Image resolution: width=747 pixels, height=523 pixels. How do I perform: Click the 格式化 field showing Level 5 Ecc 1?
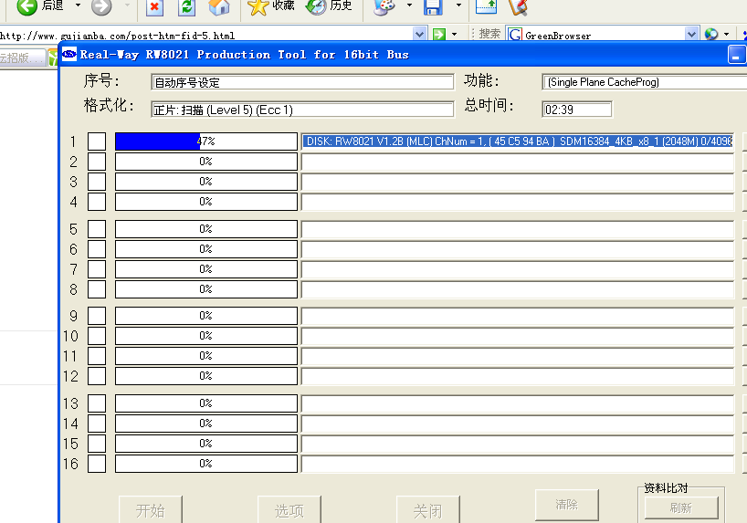[x=302, y=110]
